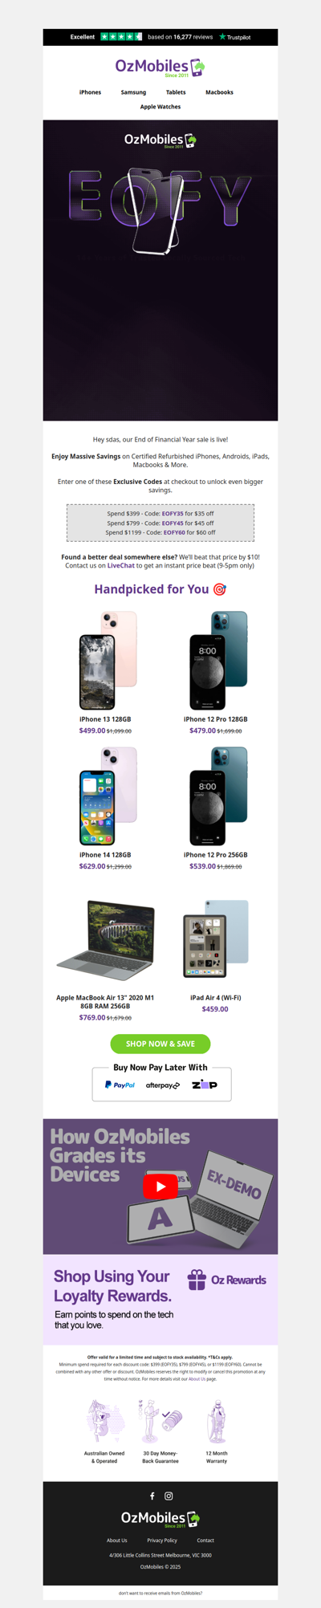Image resolution: width=321 pixels, height=1608 pixels.
Task: Click the OzMobiles logo in header
Action: coord(160,67)
